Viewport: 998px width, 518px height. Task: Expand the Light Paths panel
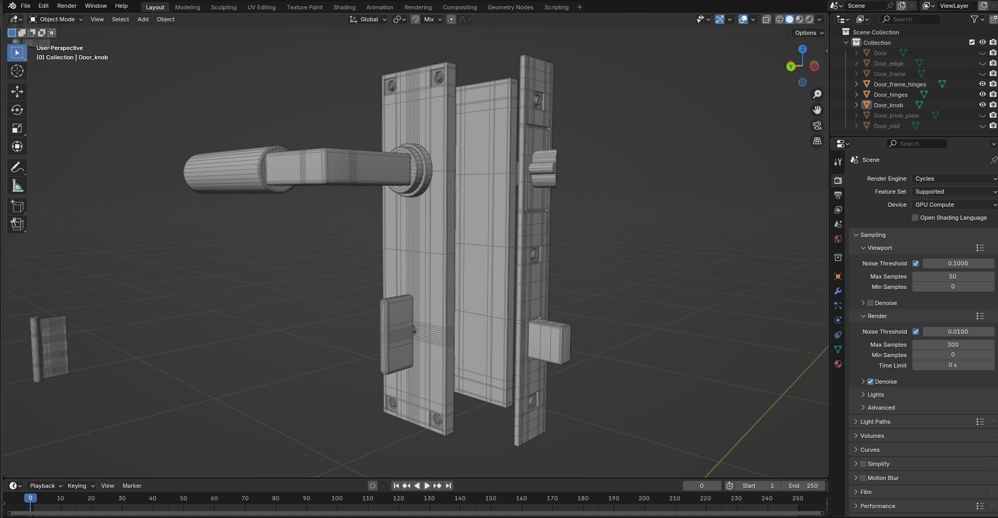pos(875,422)
